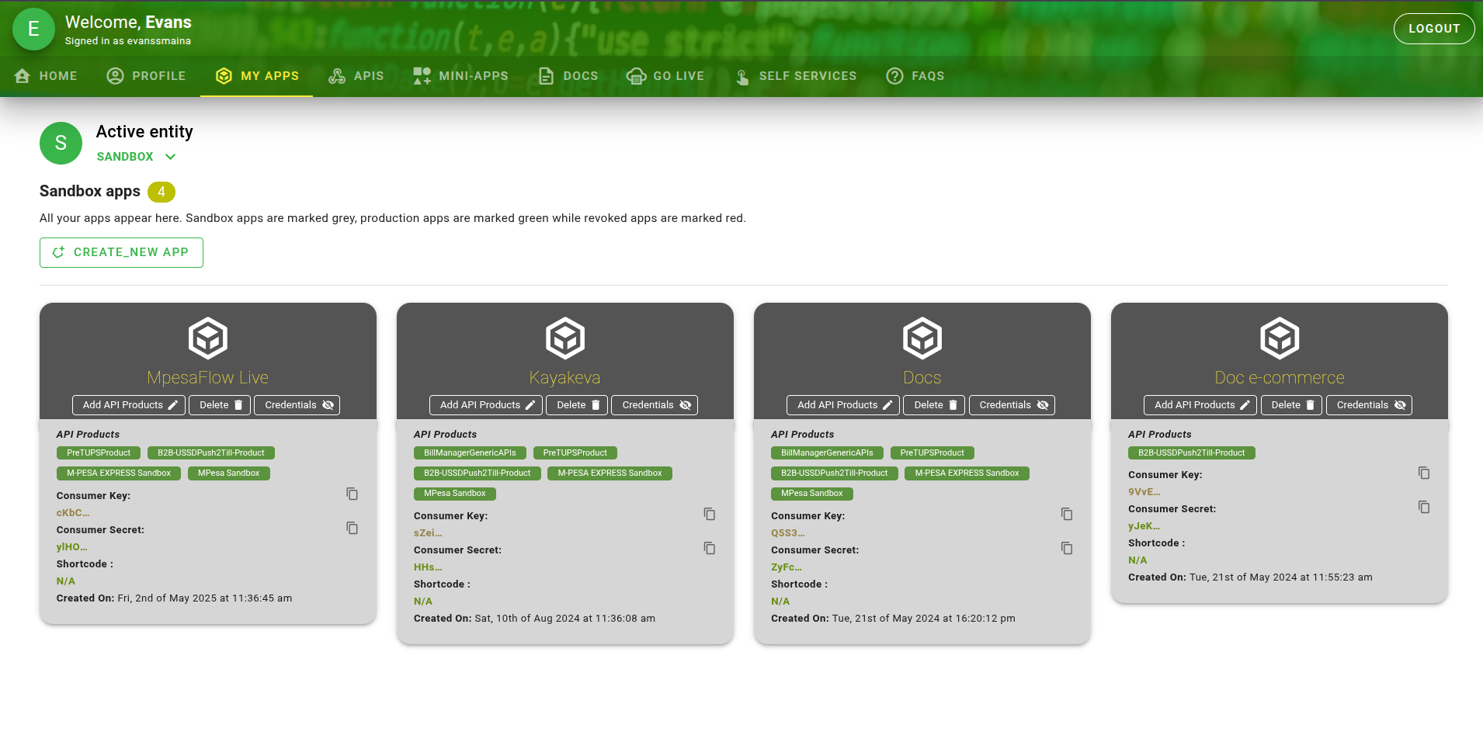The image size is (1483, 742).
Task: Click M-PESA EXPRESS Sandbox tag in MpesaFlow Live
Action: [x=119, y=473]
